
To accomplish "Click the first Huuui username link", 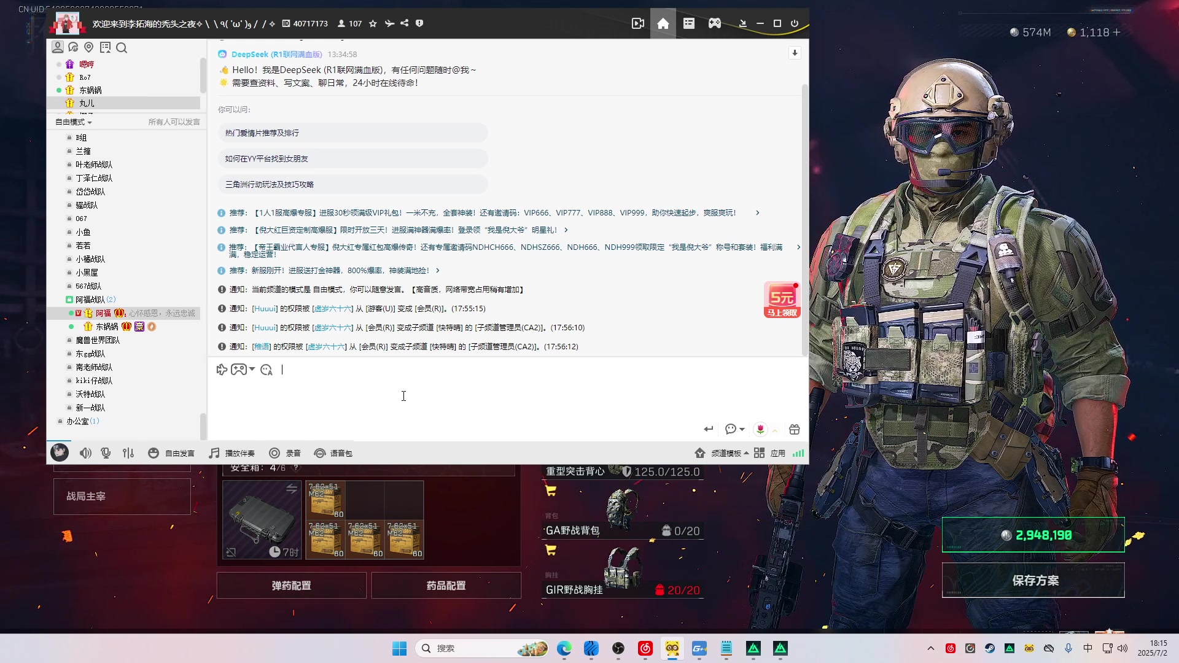I will point(265,309).
